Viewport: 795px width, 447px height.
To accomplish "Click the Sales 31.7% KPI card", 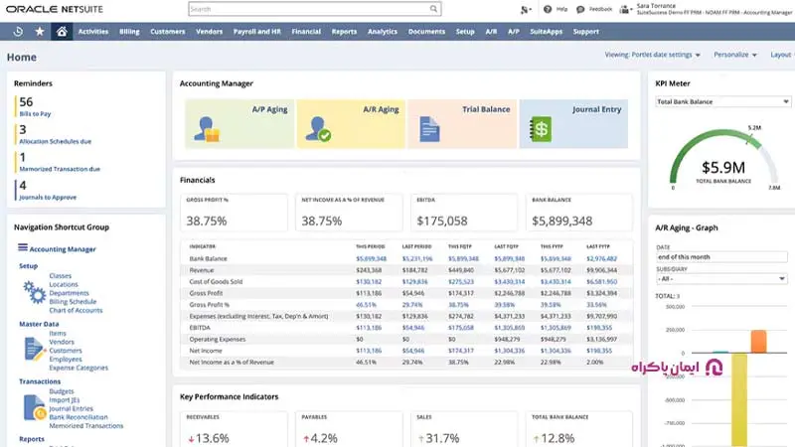I will click(464, 429).
